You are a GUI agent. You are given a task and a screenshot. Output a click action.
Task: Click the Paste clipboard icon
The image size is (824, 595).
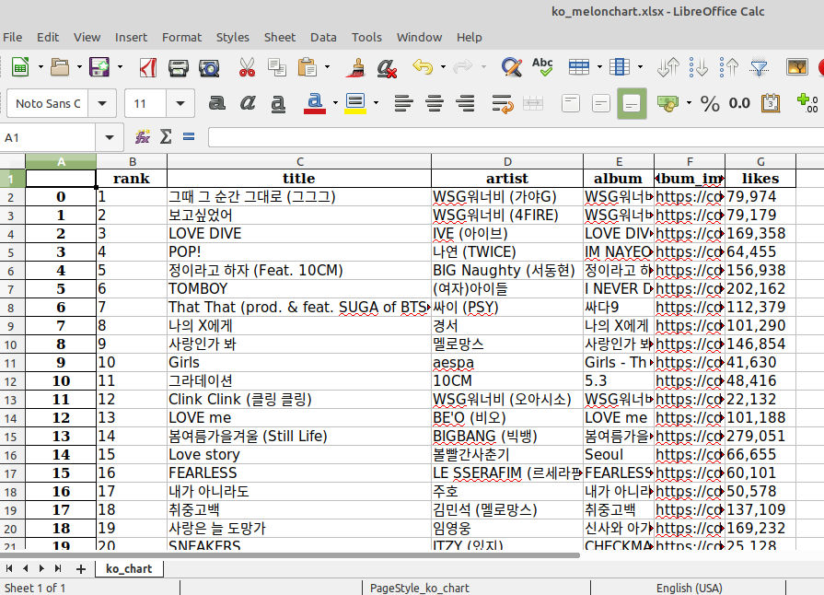[x=307, y=67]
